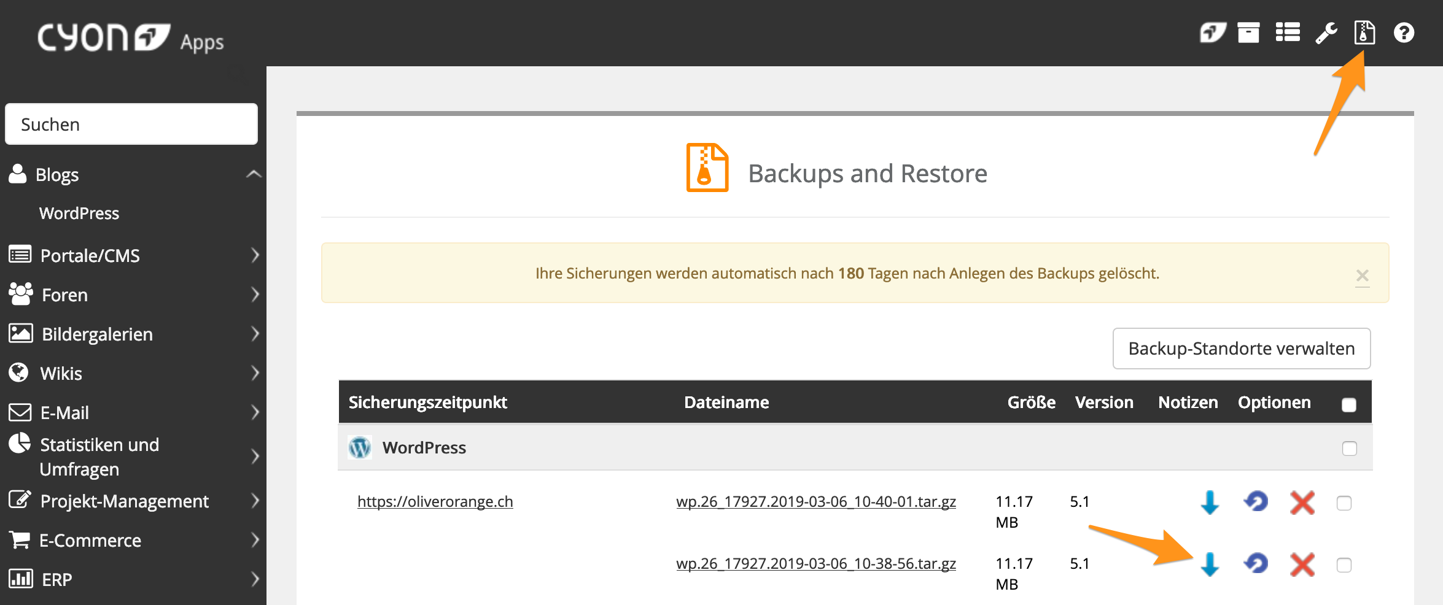The height and width of the screenshot is (605, 1443).
Task: Collapse the Blogs category
Action: pos(254,174)
